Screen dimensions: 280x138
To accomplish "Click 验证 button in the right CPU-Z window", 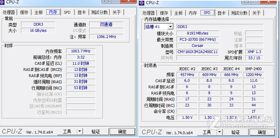I will click(x=236, y=132).
